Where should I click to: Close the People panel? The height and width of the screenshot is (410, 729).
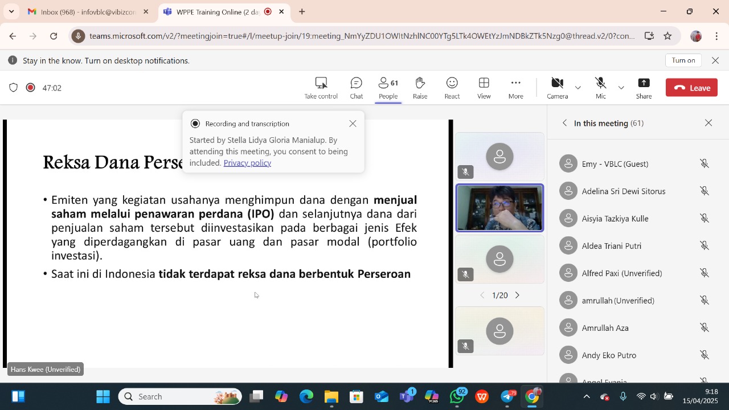708,123
